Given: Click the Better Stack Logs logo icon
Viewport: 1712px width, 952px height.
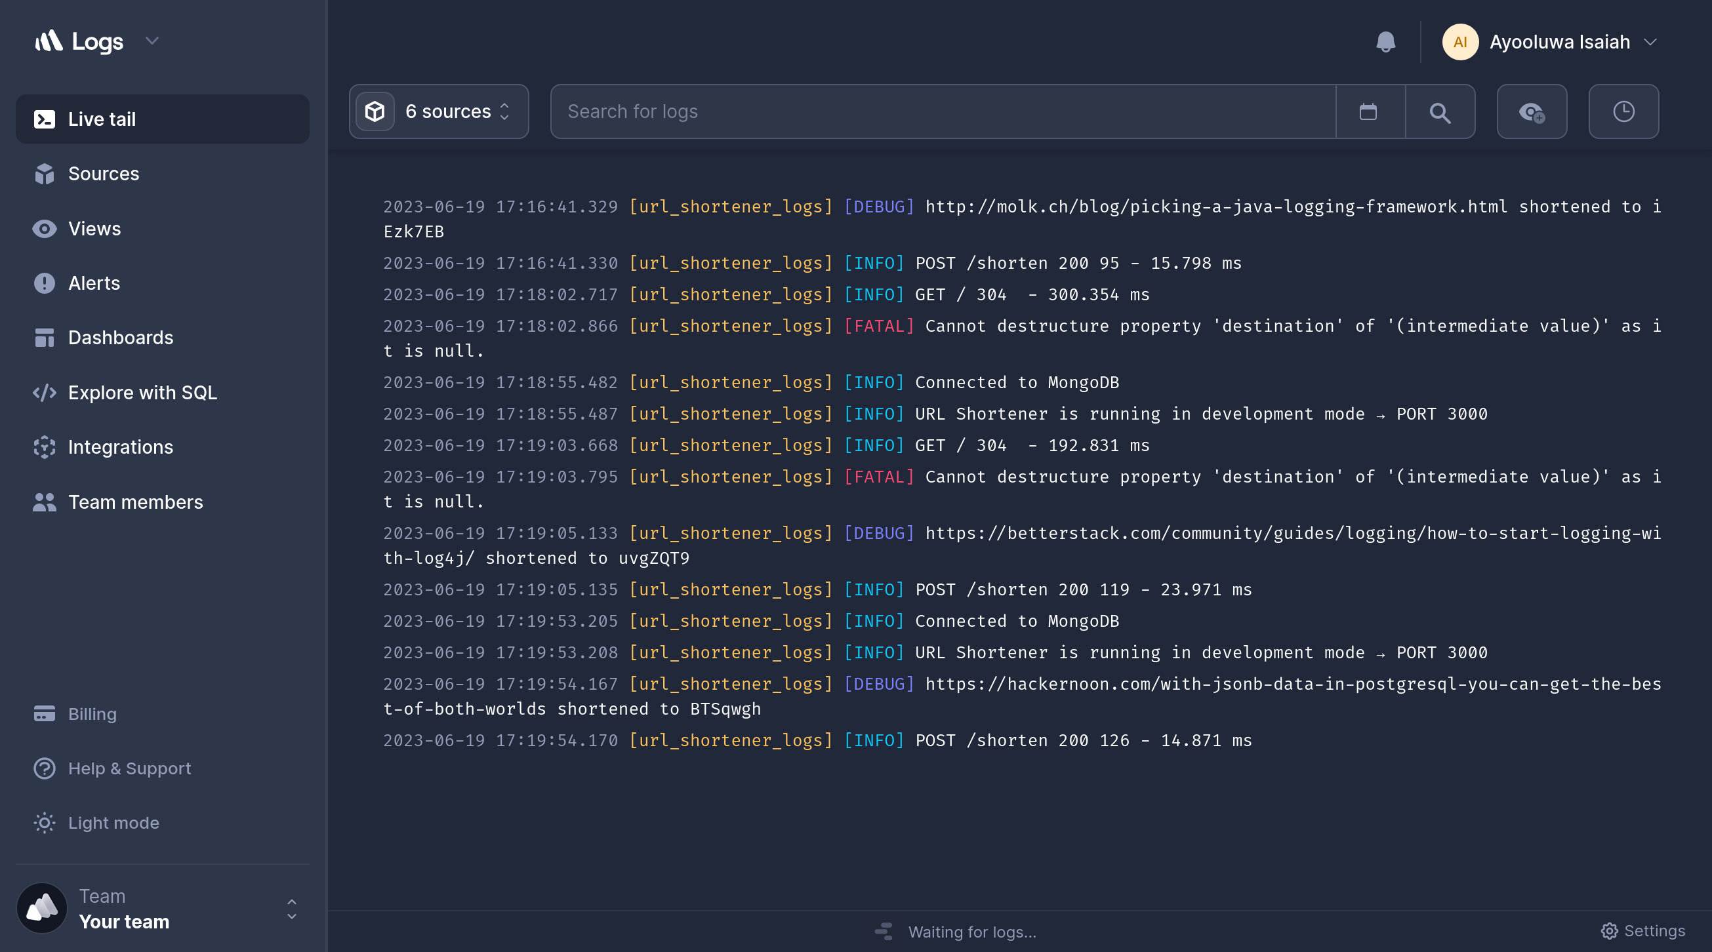Looking at the screenshot, I should tap(49, 41).
